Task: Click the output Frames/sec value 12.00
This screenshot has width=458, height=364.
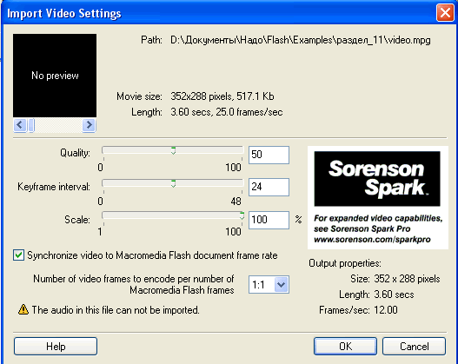Action: [386, 310]
